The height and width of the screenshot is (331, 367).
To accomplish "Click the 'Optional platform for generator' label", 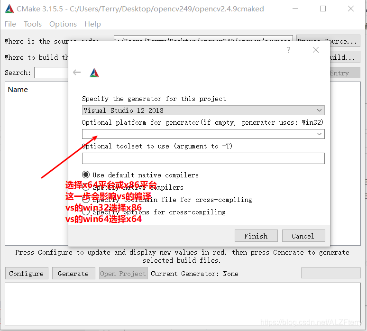I will coord(202,122).
